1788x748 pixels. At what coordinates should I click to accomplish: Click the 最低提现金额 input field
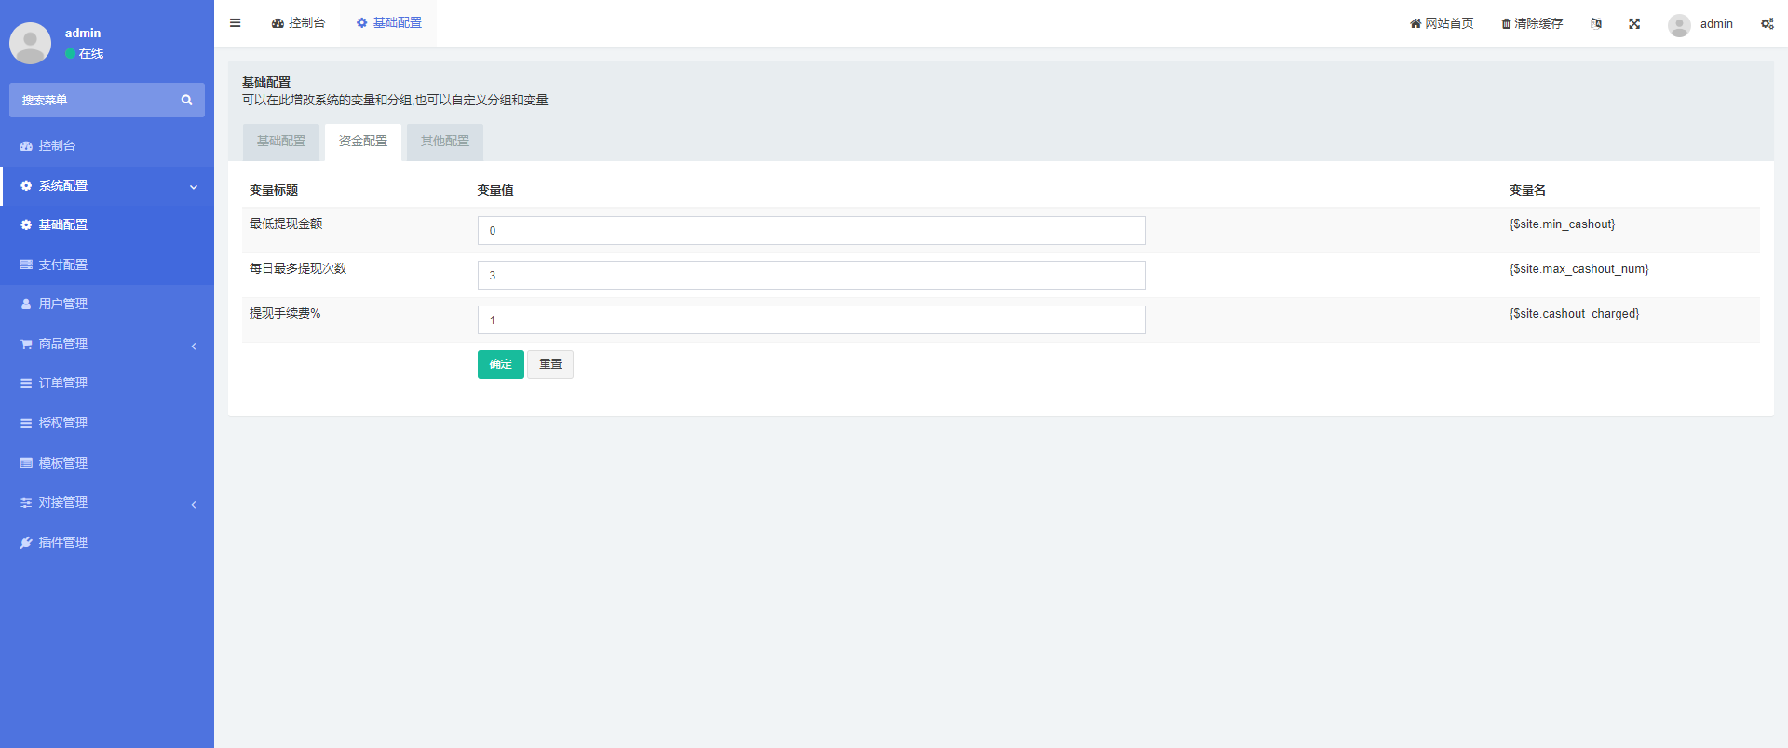[811, 231]
